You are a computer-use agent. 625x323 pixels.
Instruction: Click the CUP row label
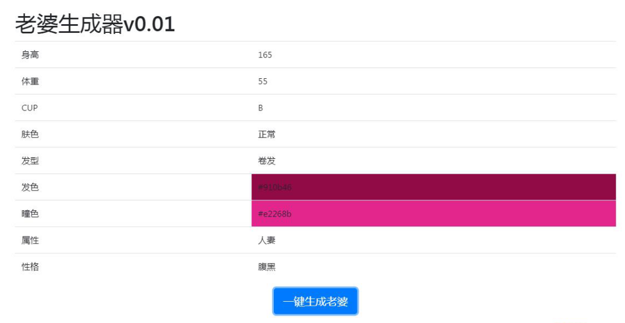click(x=29, y=108)
